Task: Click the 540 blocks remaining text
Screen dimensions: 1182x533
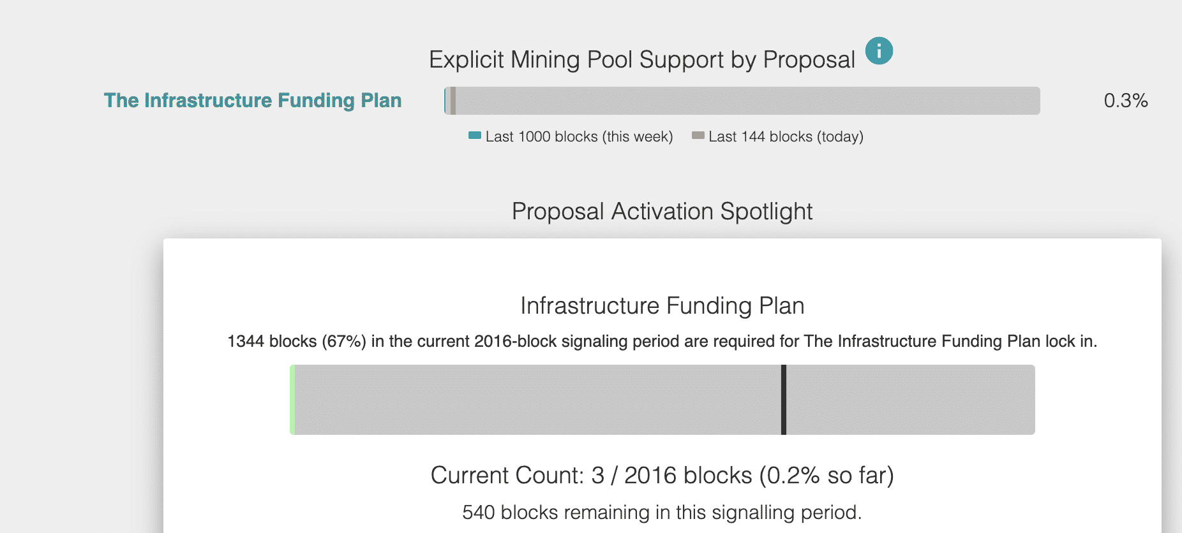Action: [x=662, y=513]
